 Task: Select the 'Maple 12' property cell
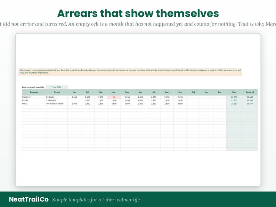[34, 97]
